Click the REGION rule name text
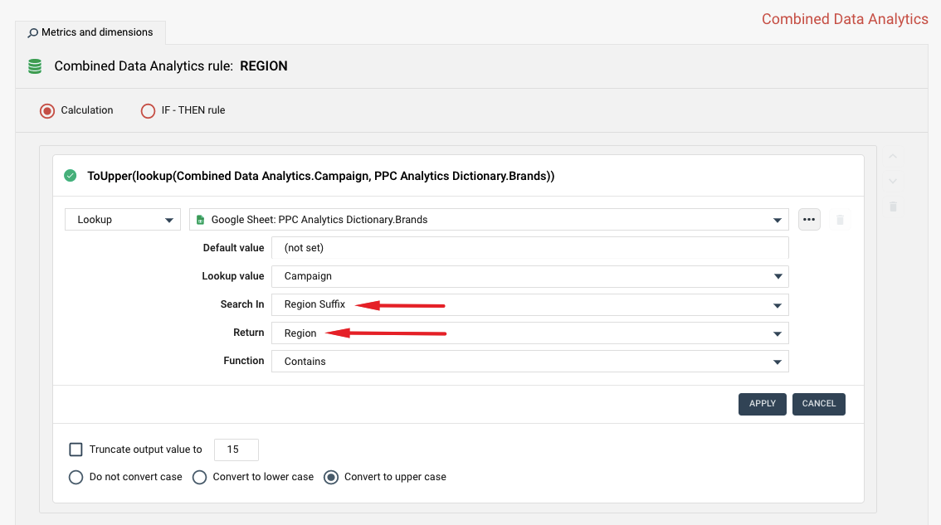 (263, 66)
